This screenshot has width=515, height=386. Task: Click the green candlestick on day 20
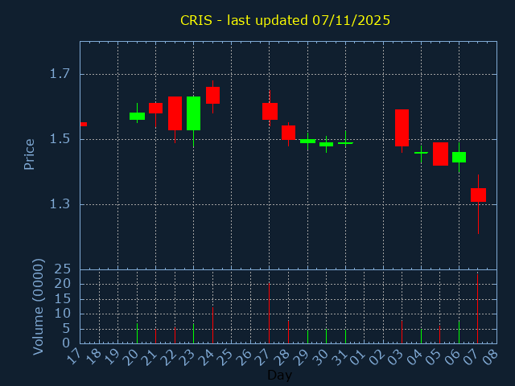click(137, 116)
